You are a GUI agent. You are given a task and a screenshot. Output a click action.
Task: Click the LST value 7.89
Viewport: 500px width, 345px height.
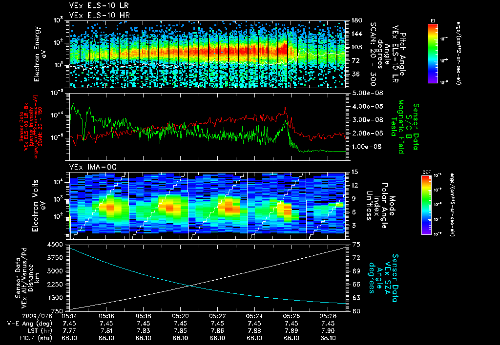point(292,331)
